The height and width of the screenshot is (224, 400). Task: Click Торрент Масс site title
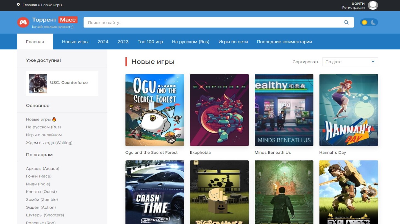click(55, 20)
